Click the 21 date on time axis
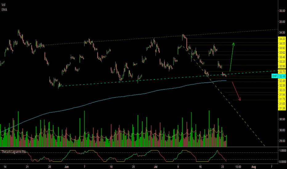Image resolution: width=287 pixels, height=169 pixels. (27, 167)
